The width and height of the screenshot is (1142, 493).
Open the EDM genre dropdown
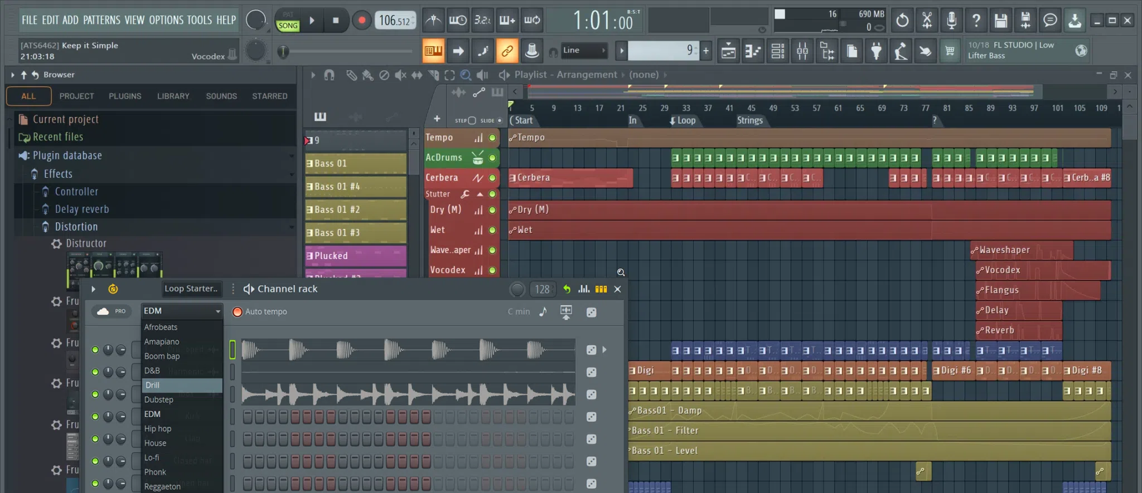(182, 311)
